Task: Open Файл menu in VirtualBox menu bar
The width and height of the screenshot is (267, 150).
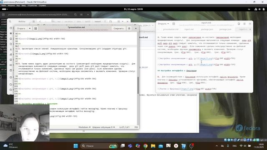Action: (4, 5)
